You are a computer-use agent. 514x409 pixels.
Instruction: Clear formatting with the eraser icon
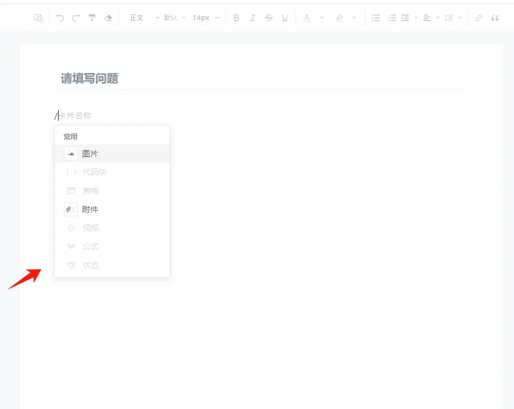point(108,18)
